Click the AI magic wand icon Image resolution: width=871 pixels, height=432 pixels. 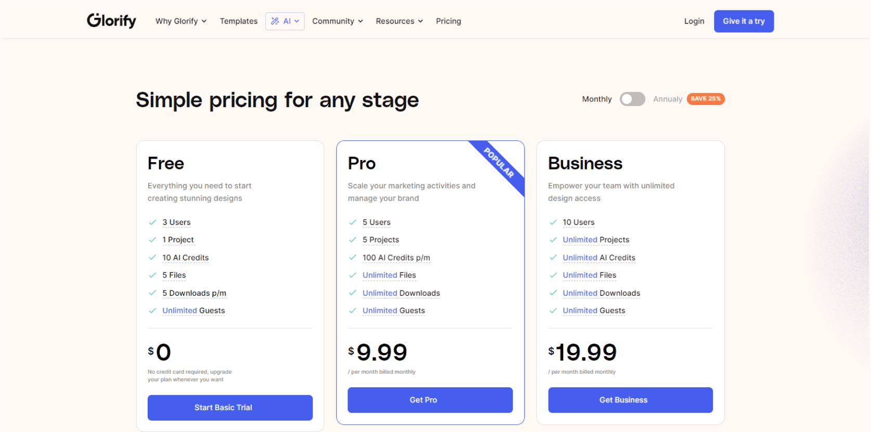275,21
